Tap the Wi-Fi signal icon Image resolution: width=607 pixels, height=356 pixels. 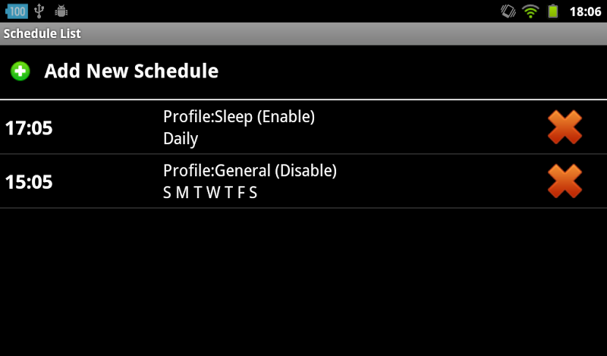pyautogui.click(x=530, y=11)
